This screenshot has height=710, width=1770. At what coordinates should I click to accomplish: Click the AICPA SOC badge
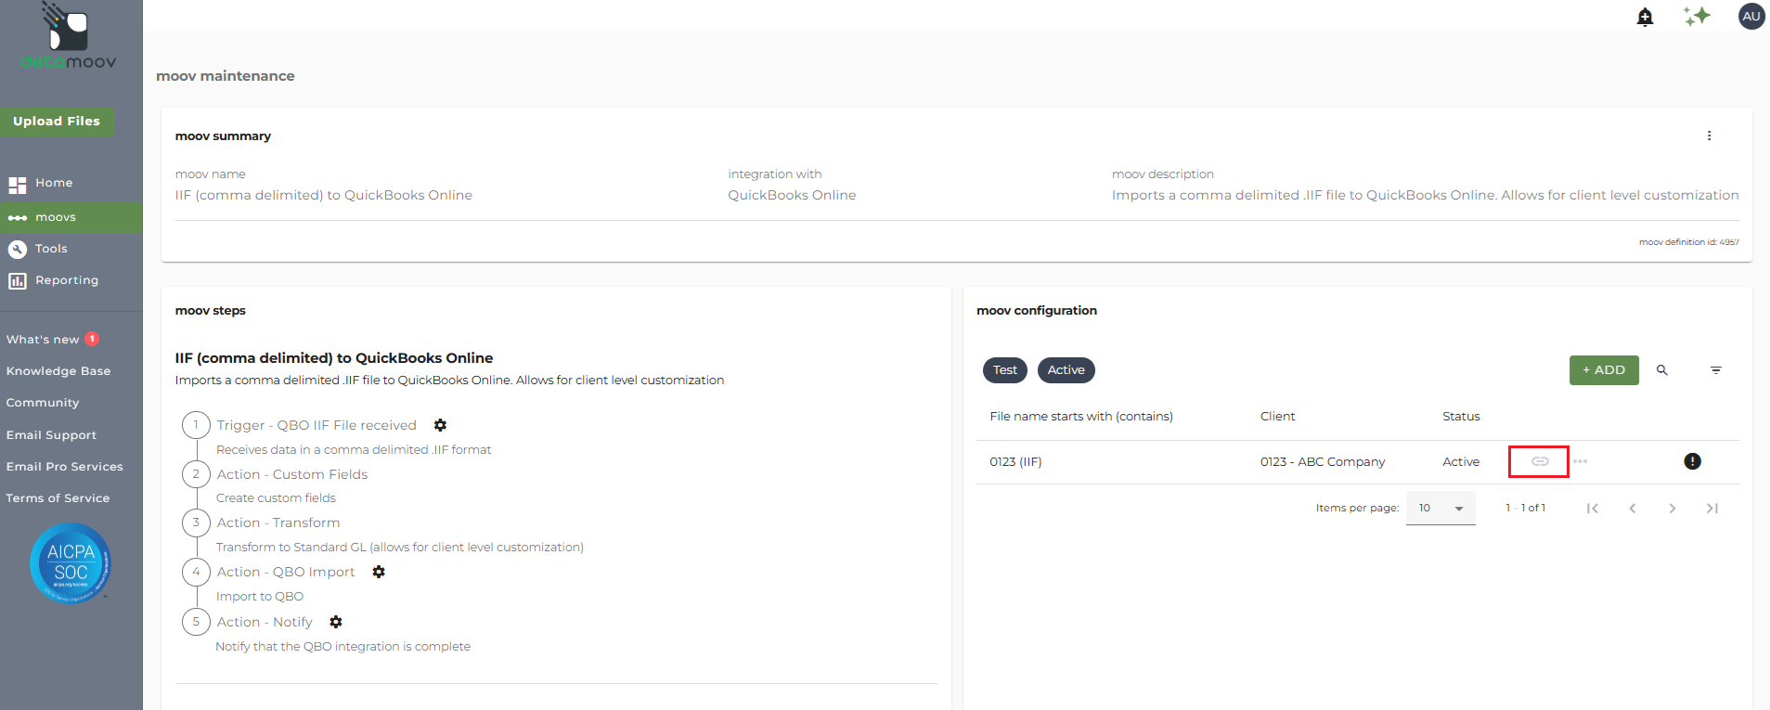tap(71, 563)
